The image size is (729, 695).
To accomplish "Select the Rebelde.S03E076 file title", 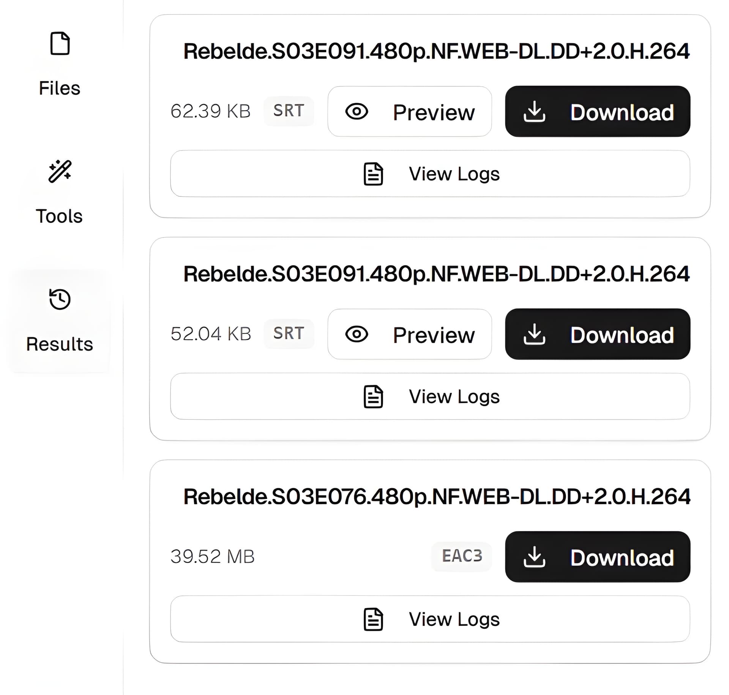I will click(437, 497).
